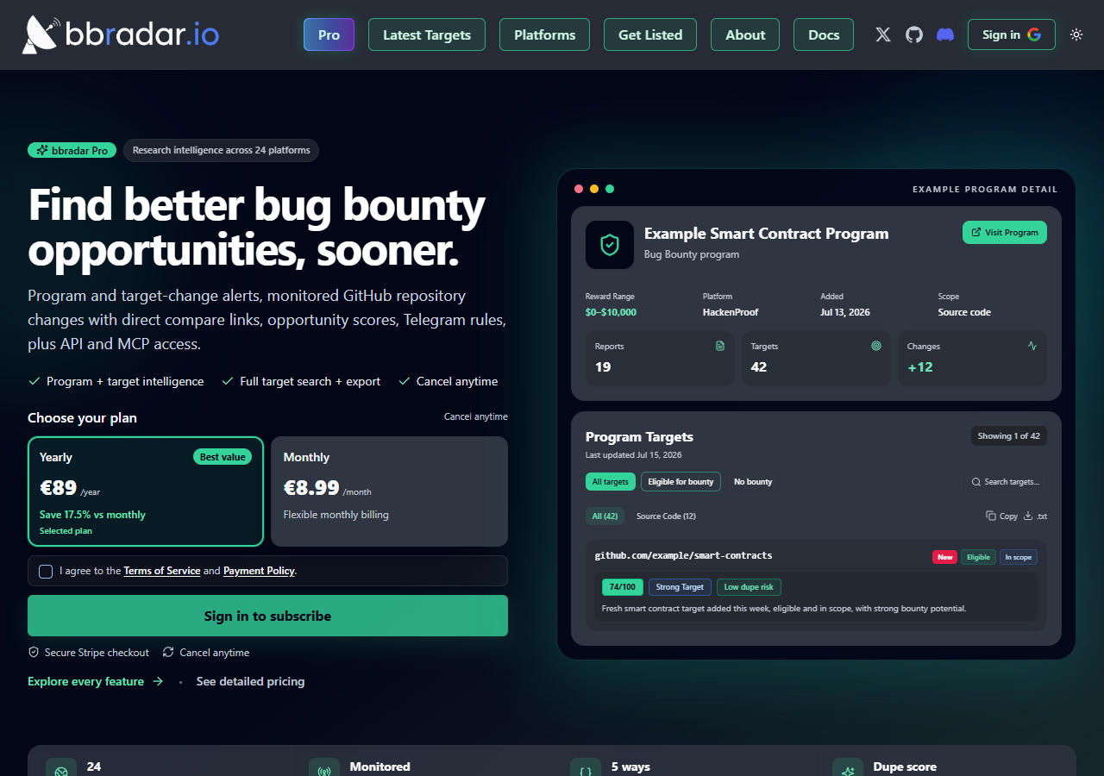Open the Discord icon link
1104x776 pixels.
945,34
